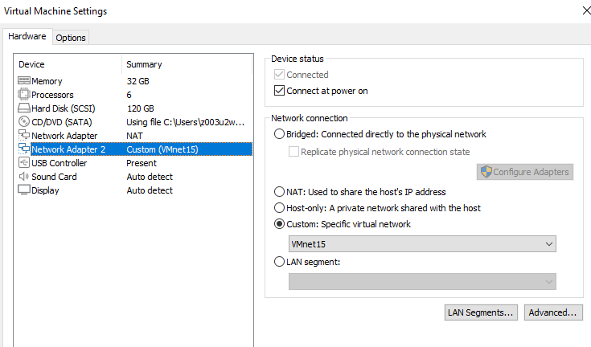
Task: Select the Sound Card speaker icon
Action: pos(23,177)
